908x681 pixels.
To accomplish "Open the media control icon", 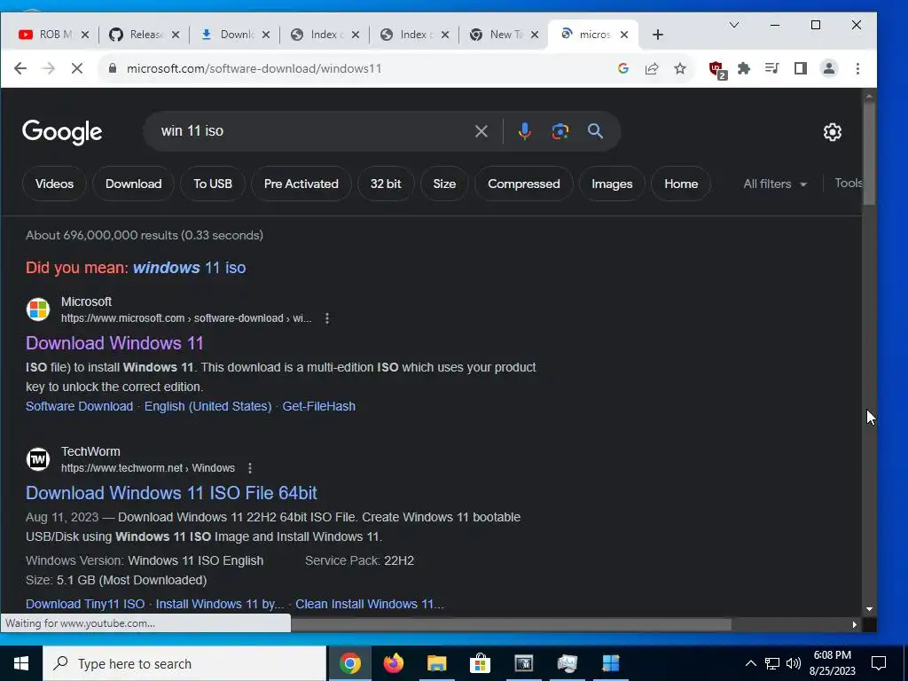I will 772,68.
